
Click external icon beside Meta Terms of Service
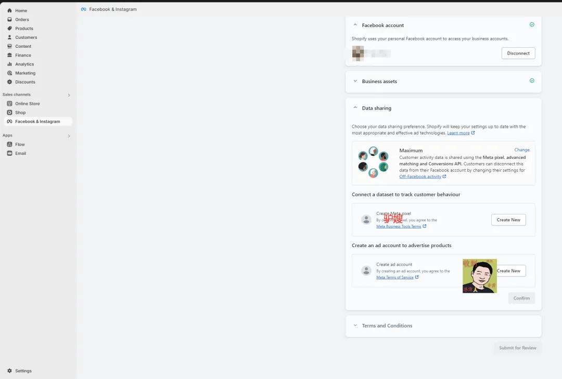(x=417, y=277)
